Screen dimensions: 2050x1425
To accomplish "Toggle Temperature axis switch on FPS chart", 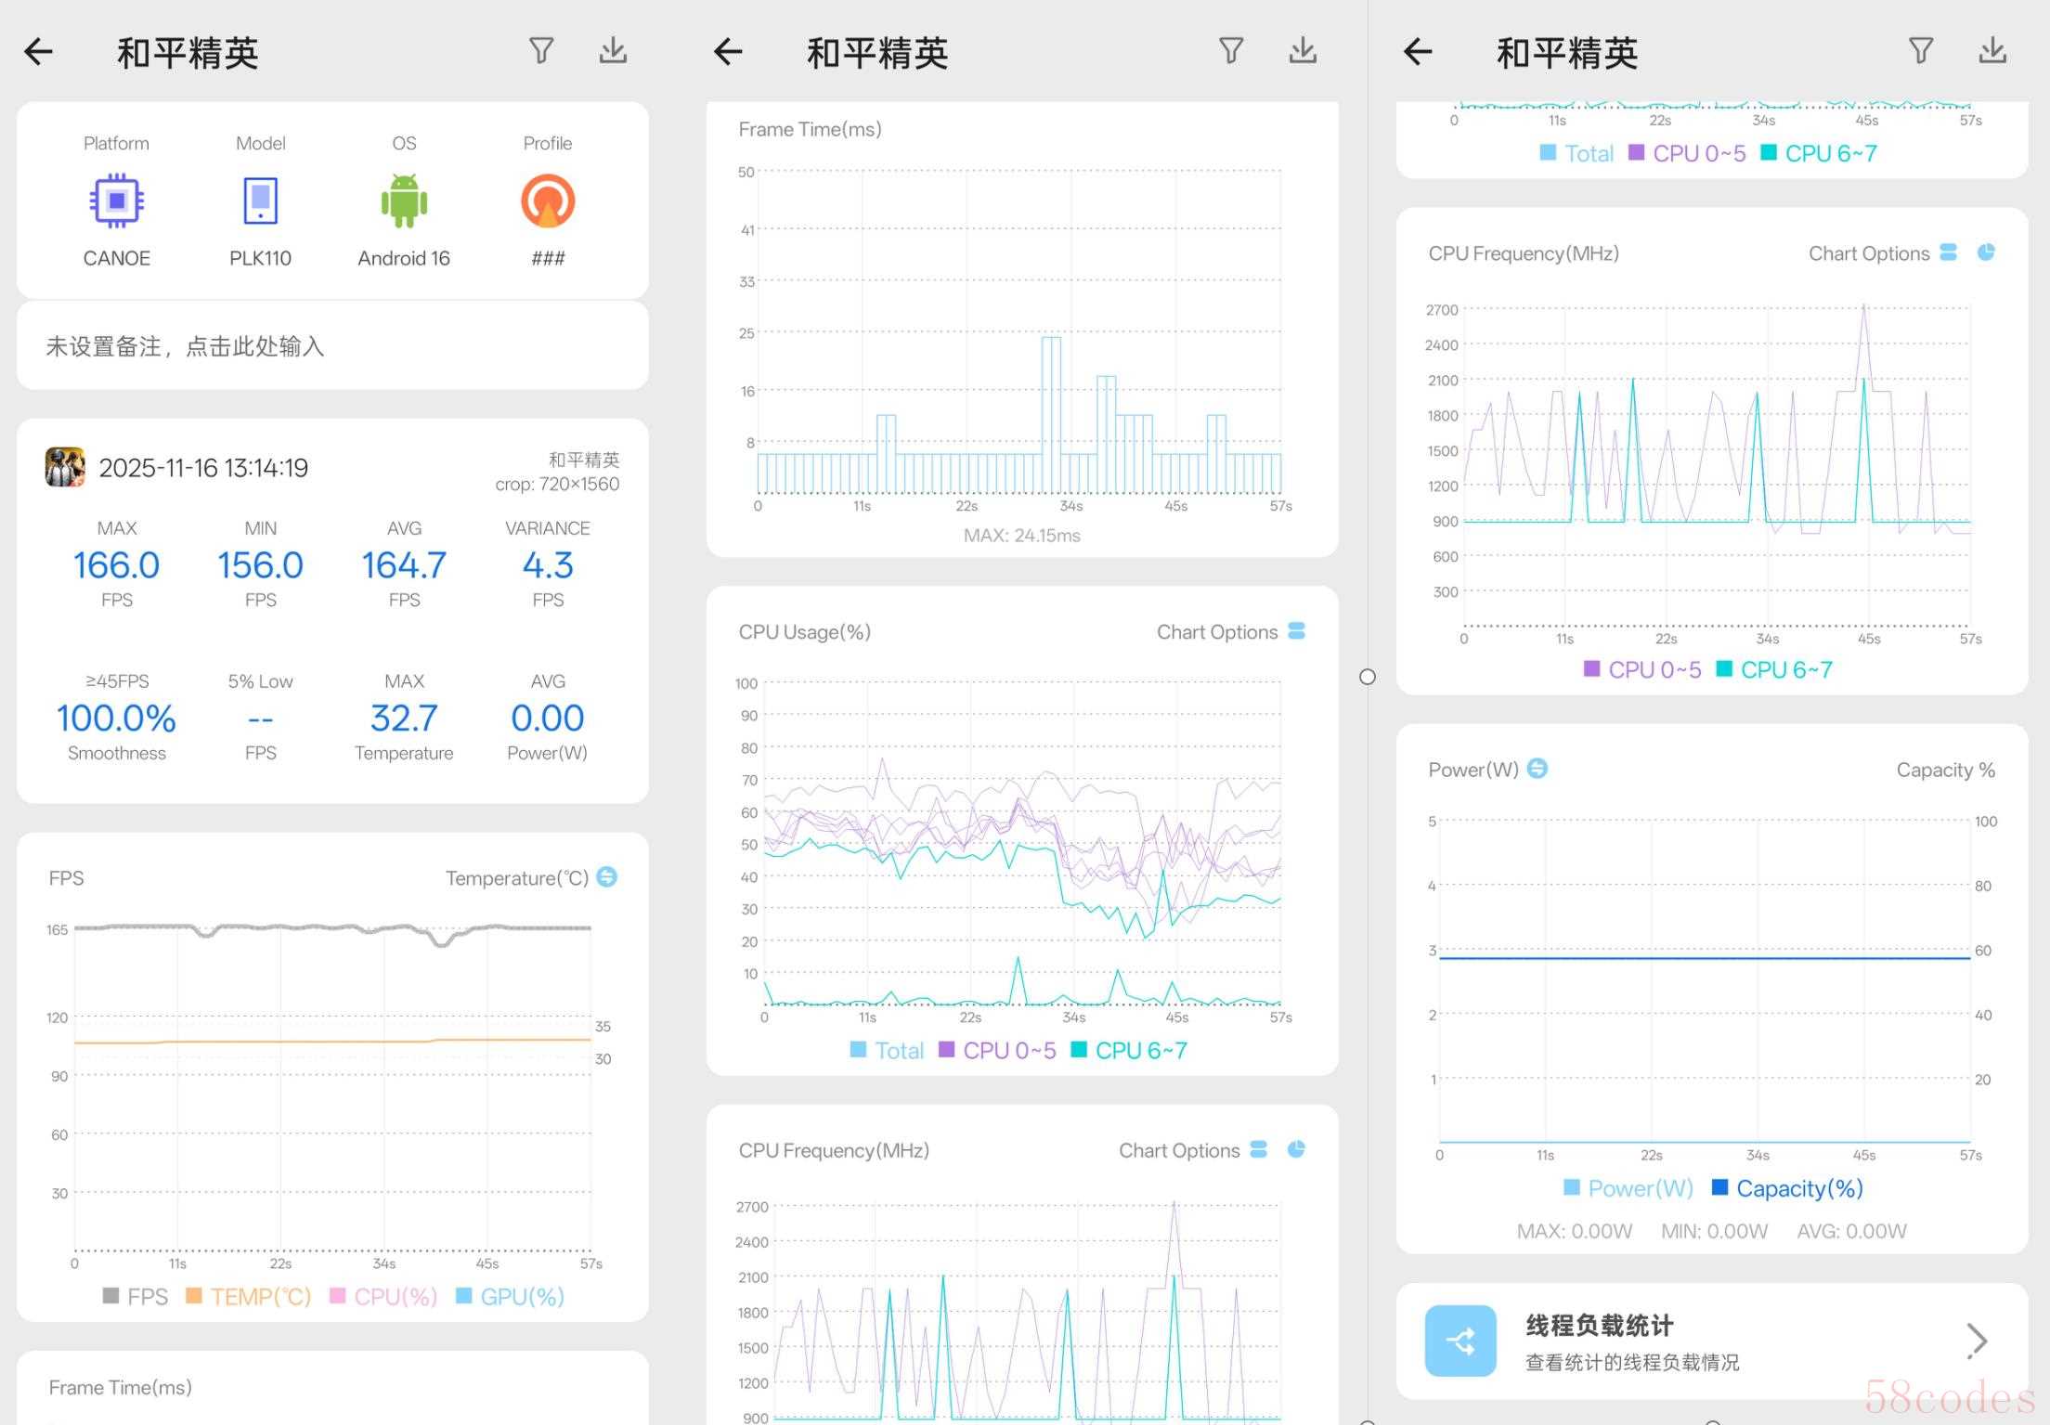I will click(607, 876).
